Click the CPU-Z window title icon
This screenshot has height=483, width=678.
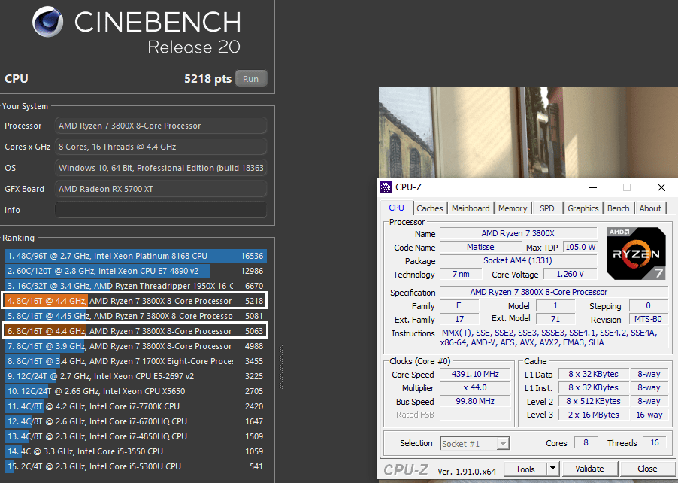click(x=386, y=187)
